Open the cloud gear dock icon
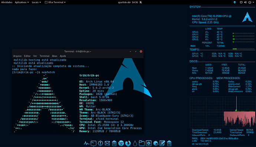256x147 pixels. (155, 143)
